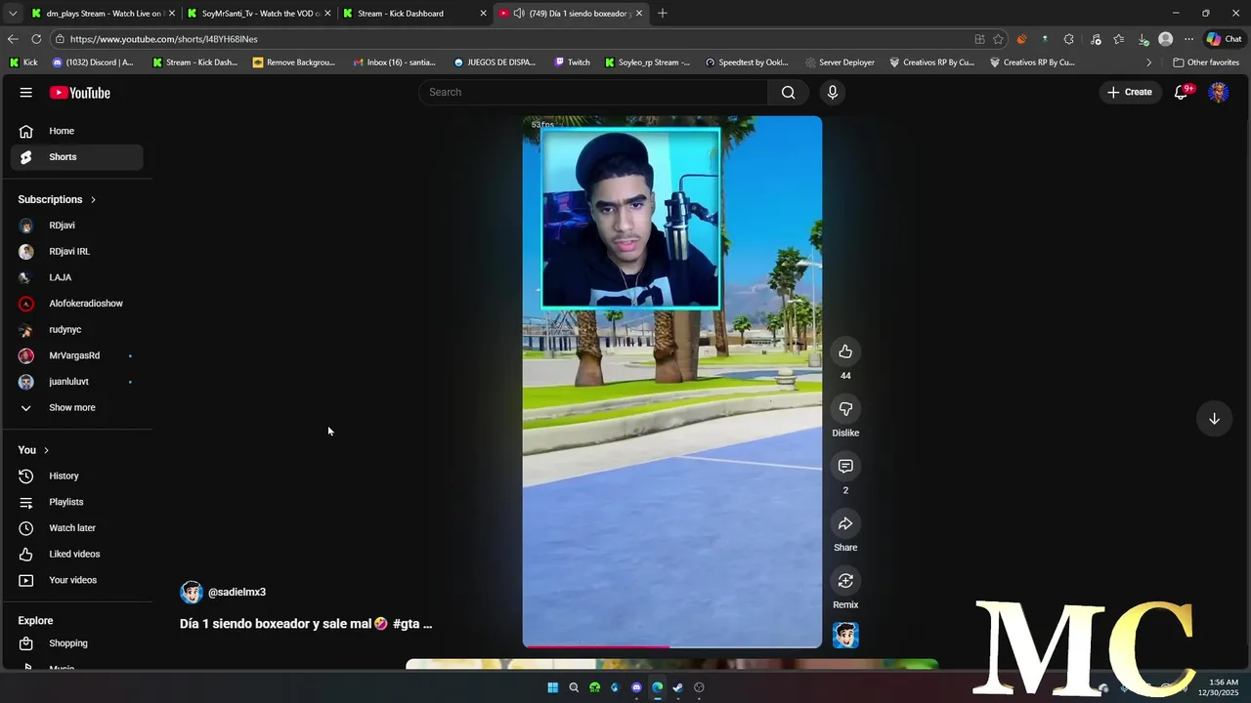Expand the Subscriptions section chevron

[94, 199]
